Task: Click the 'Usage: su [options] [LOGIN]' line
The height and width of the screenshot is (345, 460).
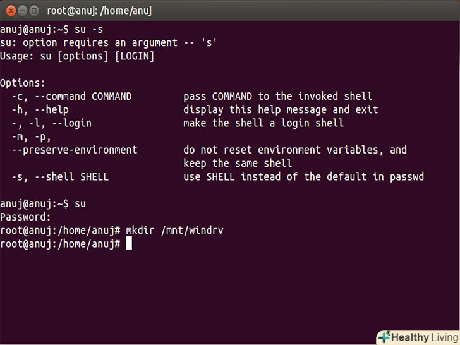Action: pyautogui.click(x=77, y=56)
